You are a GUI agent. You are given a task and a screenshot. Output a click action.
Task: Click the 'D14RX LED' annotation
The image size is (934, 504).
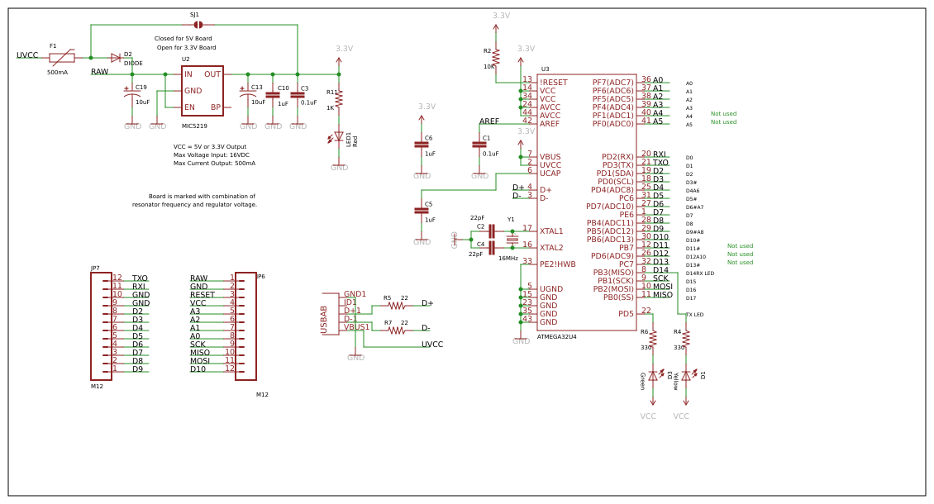pyautogui.click(x=700, y=273)
